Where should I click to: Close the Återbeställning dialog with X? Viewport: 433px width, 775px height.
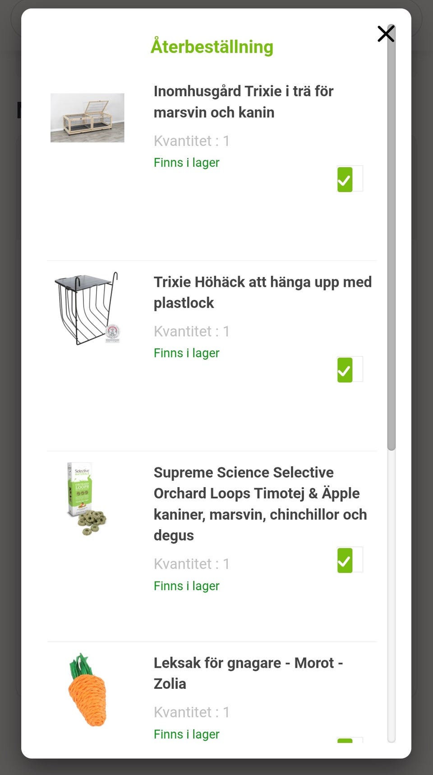pos(386,34)
